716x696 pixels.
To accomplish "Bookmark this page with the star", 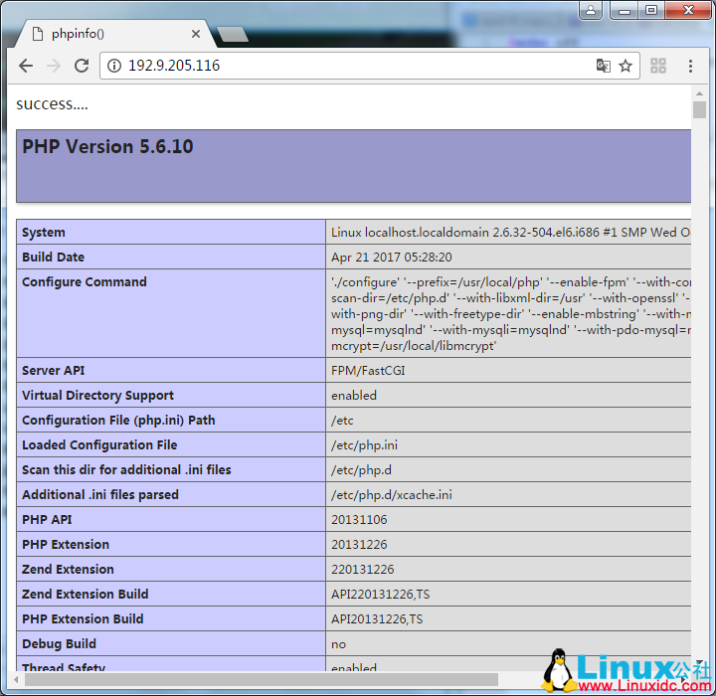I will click(x=626, y=66).
